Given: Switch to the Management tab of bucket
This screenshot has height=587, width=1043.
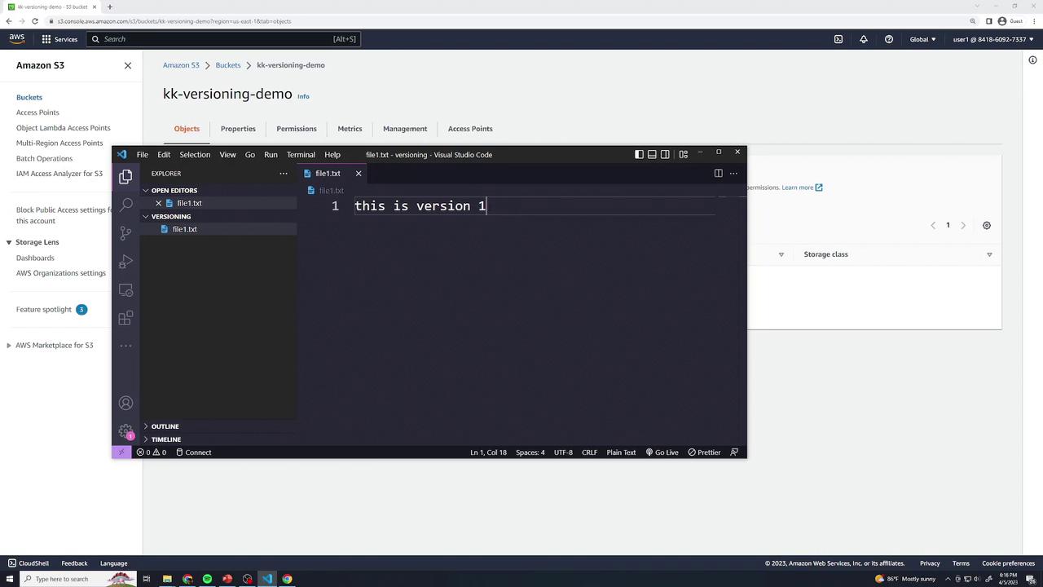Looking at the screenshot, I should (405, 129).
